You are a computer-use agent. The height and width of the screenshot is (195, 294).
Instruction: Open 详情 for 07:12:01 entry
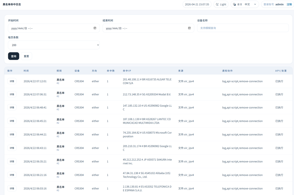12,81
